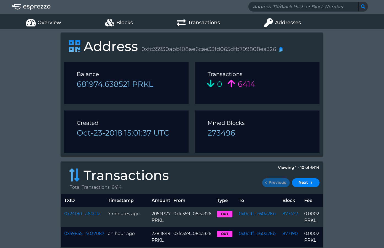Click the Blocks cubes icon
384x248 pixels.
point(110,23)
